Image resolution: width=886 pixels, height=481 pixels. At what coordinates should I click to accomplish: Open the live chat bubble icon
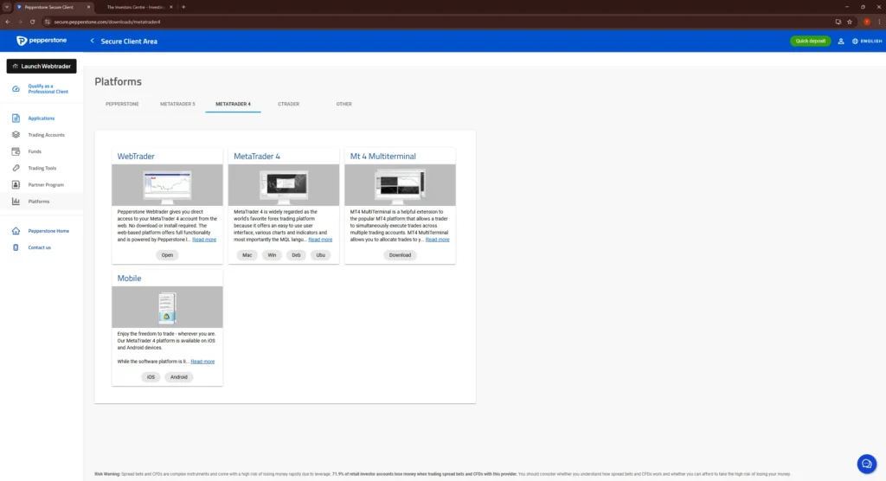[x=865, y=463]
